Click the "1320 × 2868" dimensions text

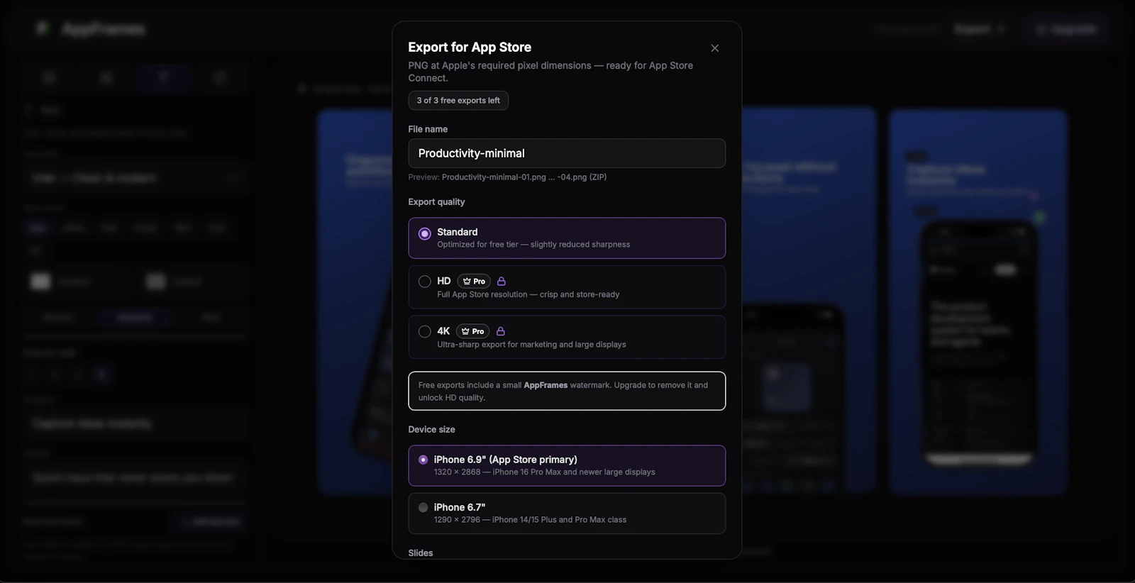click(x=457, y=472)
